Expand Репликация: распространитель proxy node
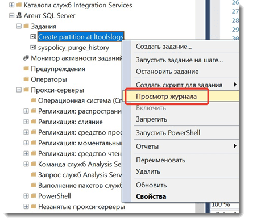This screenshot has height=222, width=257. tap(26, 111)
